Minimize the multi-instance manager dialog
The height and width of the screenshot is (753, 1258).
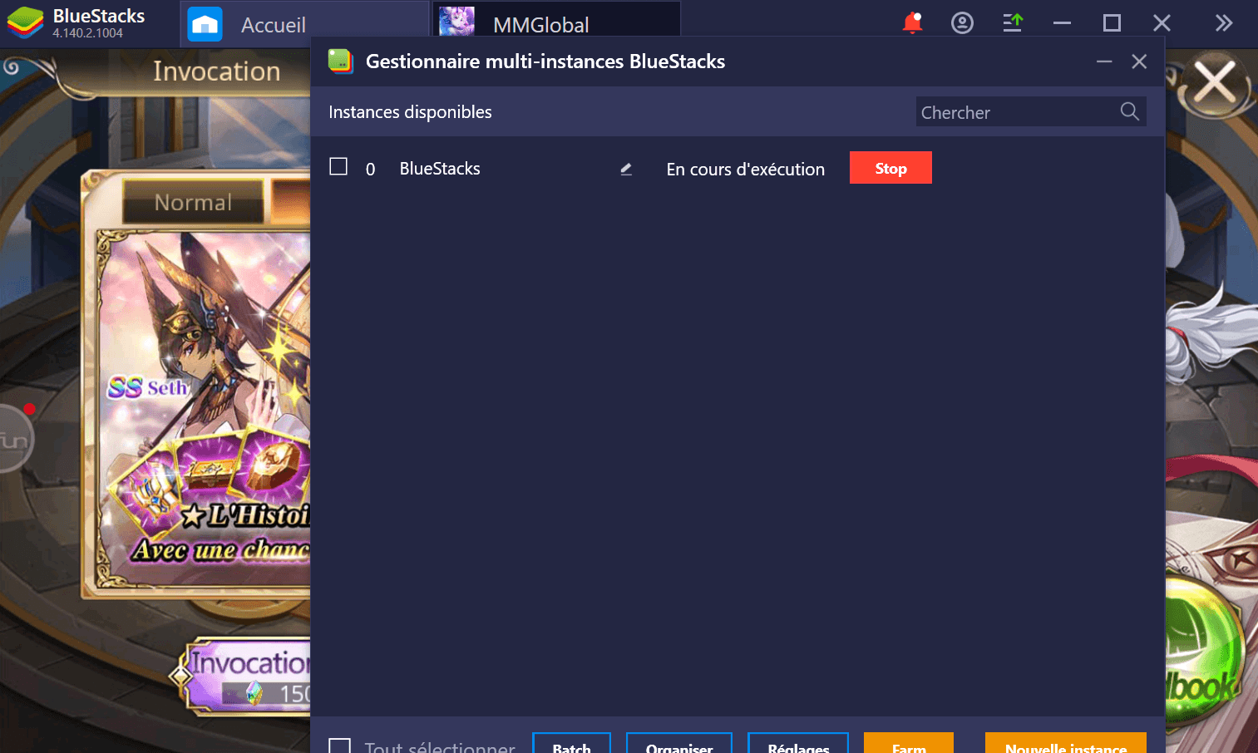pos(1104,62)
